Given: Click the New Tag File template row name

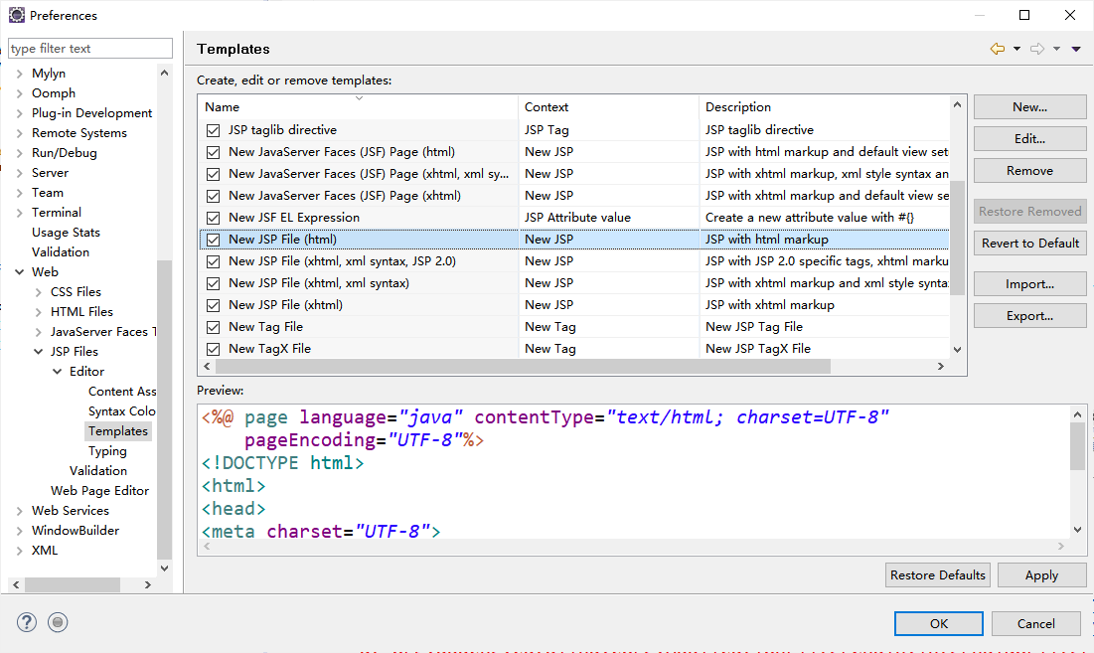Looking at the screenshot, I should pyautogui.click(x=265, y=327).
